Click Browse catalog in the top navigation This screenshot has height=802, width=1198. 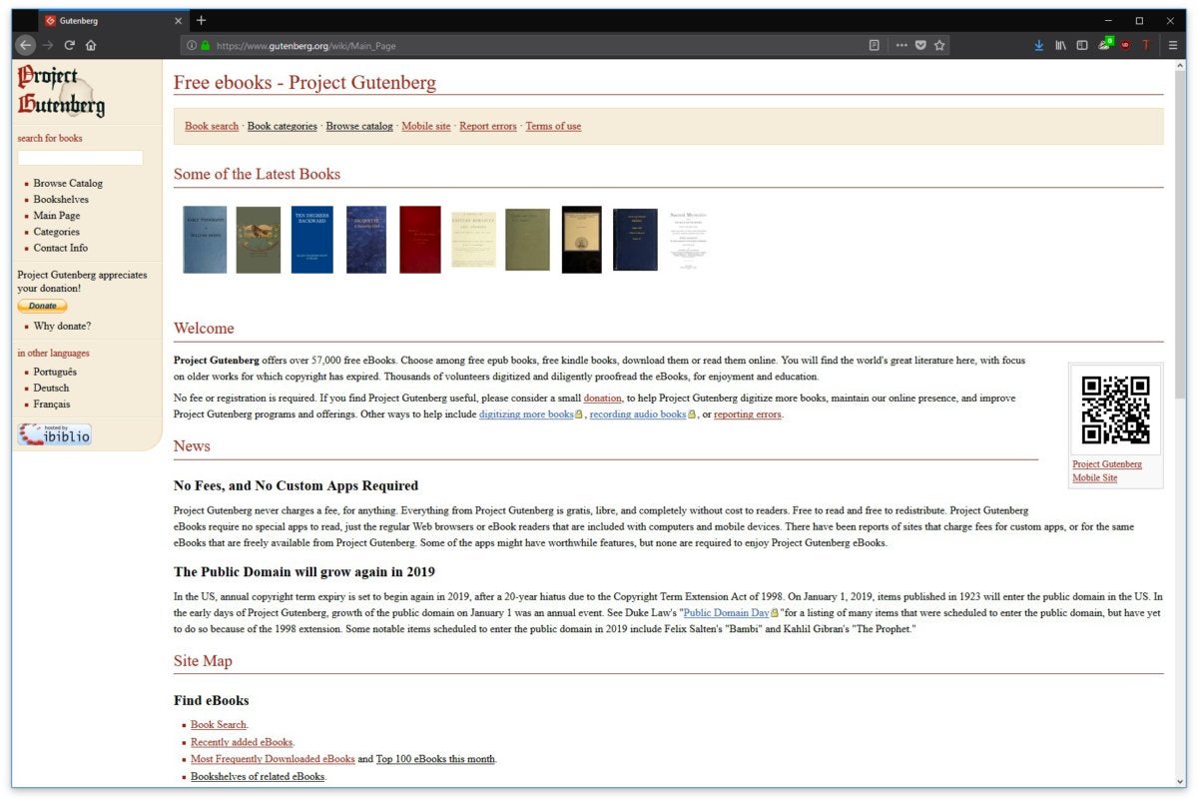point(359,127)
